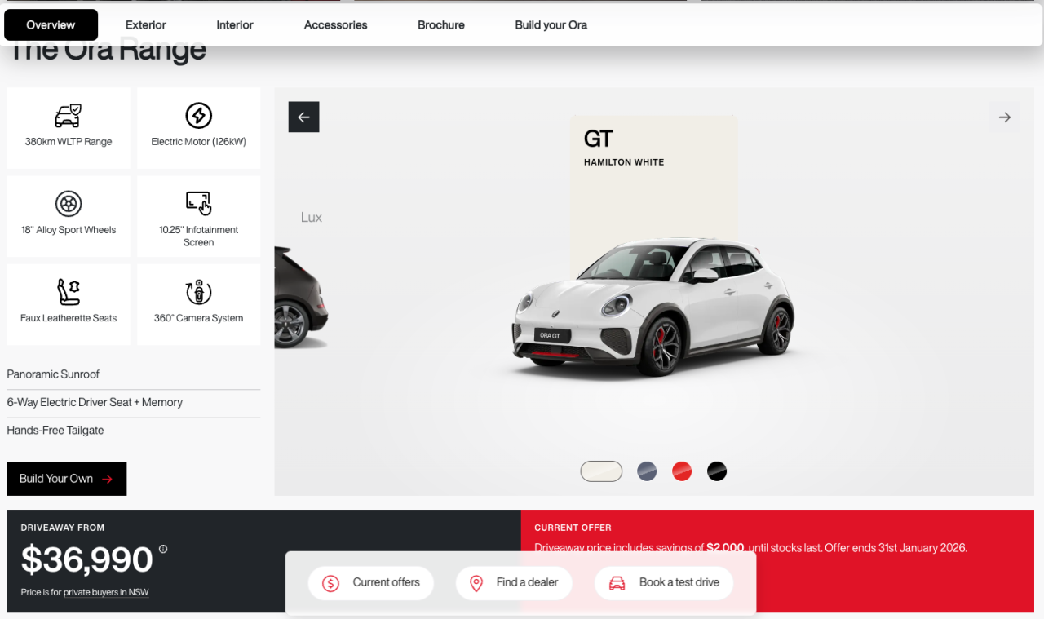Image resolution: width=1044 pixels, height=619 pixels.
Task: Open the Build your Ora section
Action: tap(551, 24)
